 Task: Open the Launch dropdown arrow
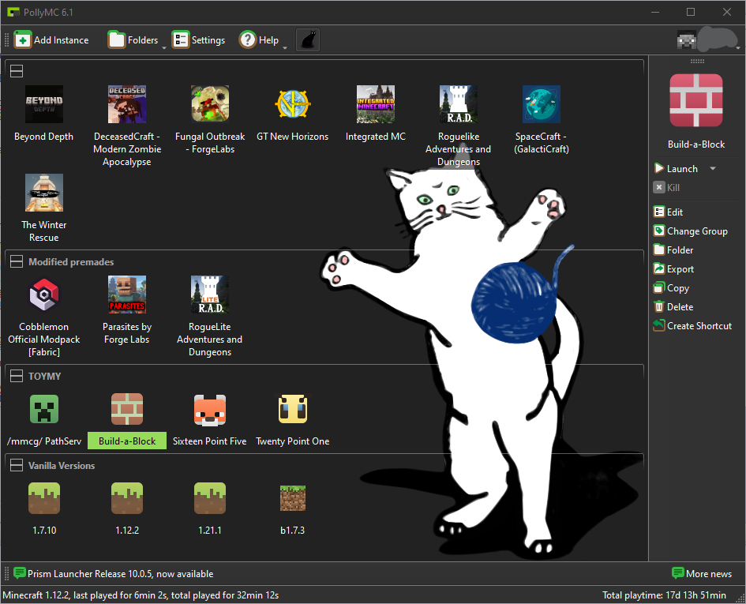click(713, 168)
